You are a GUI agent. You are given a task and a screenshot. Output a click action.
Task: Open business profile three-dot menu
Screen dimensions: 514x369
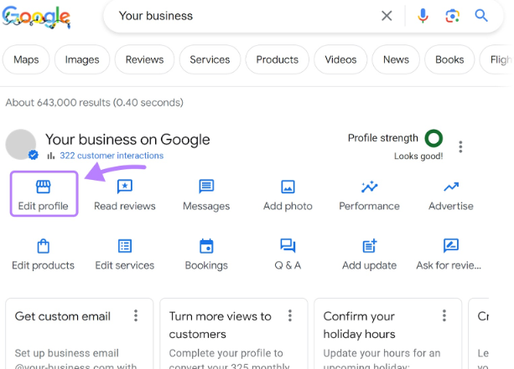click(460, 147)
